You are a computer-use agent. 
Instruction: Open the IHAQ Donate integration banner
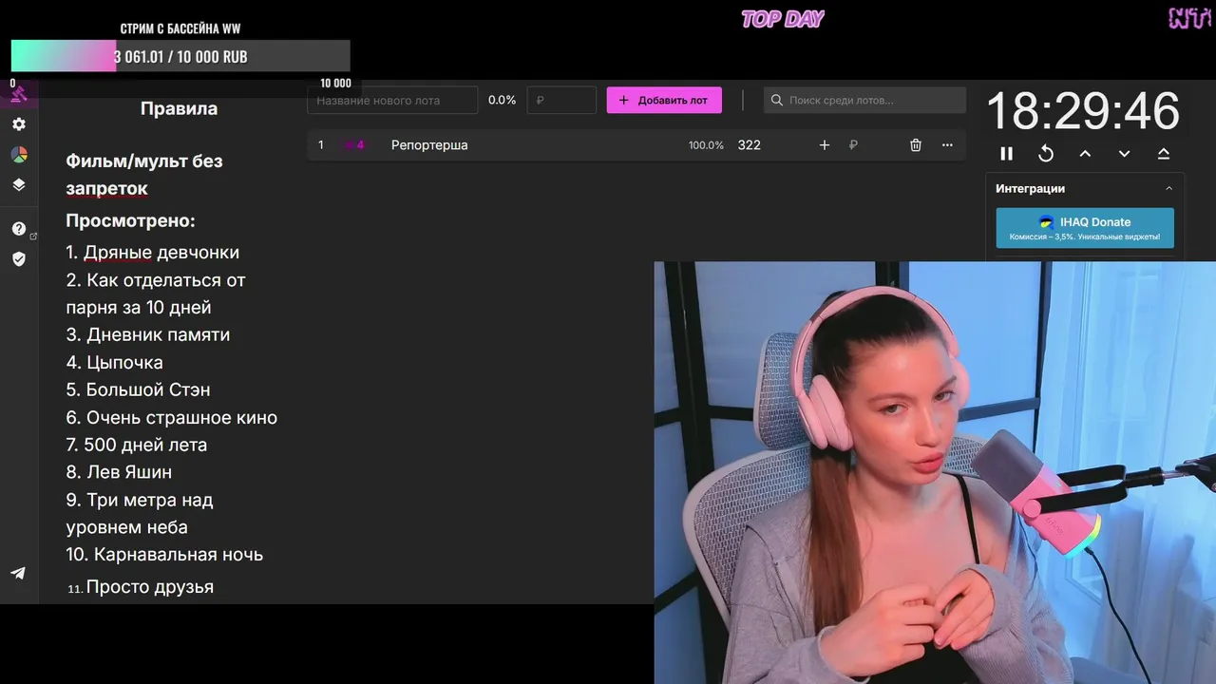pos(1085,228)
